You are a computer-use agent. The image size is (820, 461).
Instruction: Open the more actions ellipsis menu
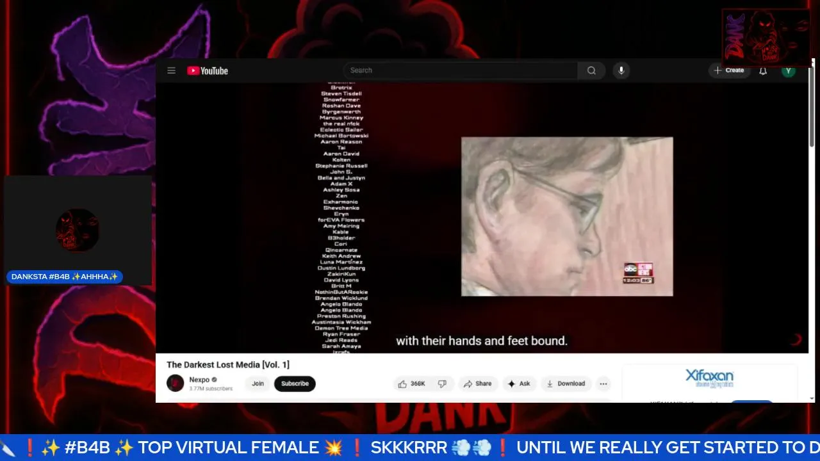pyautogui.click(x=603, y=384)
